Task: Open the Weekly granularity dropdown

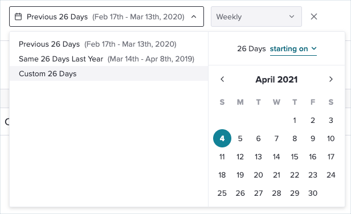Action: click(x=256, y=17)
